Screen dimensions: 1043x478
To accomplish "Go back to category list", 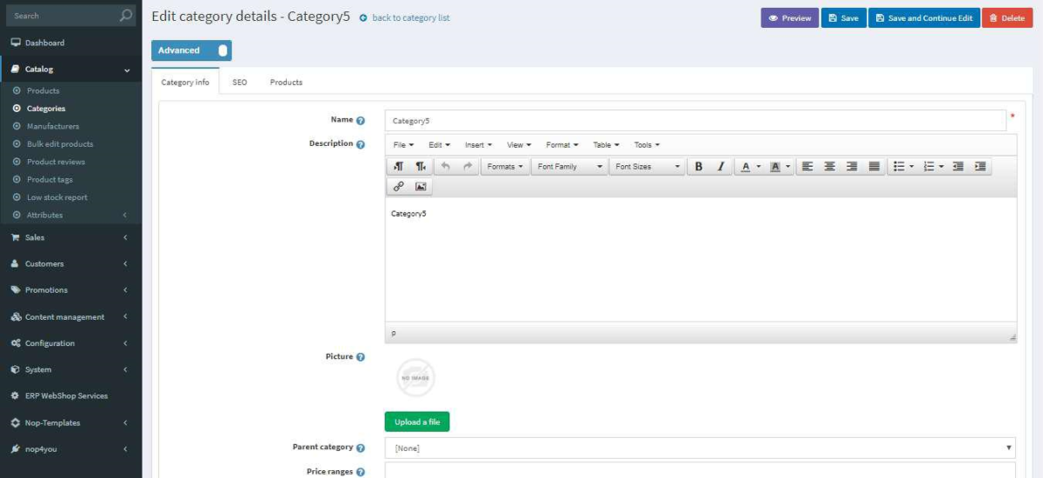I will click(411, 17).
